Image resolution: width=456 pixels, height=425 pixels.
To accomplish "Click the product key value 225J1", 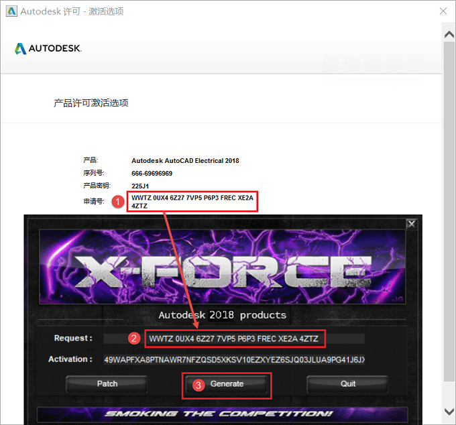I will click(x=140, y=186).
